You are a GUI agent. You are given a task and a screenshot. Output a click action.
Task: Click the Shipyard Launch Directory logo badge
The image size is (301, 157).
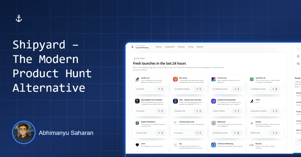[x=140, y=47]
